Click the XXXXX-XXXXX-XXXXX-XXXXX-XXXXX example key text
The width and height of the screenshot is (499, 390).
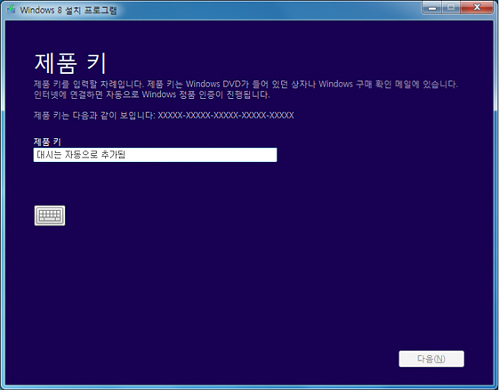tap(226, 116)
